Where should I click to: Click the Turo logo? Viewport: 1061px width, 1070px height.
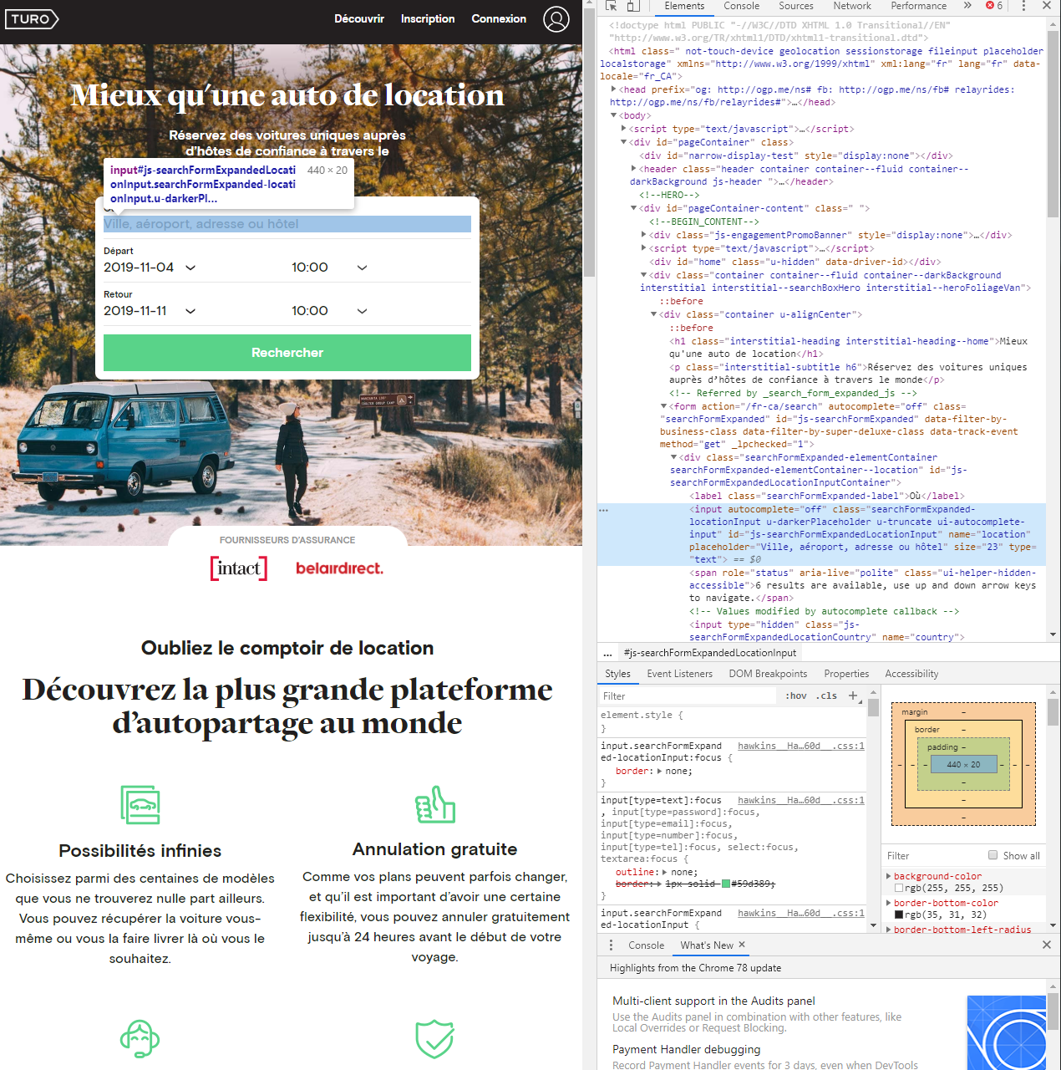point(32,19)
